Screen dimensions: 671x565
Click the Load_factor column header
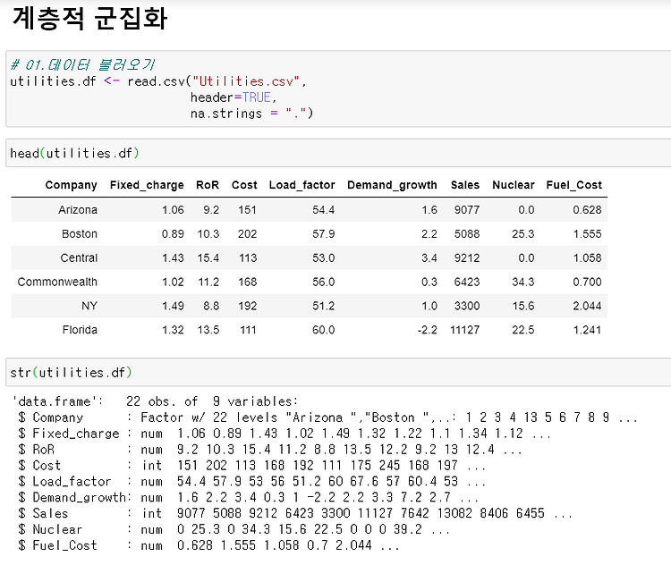pyautogui.click(x=302, y=185)
